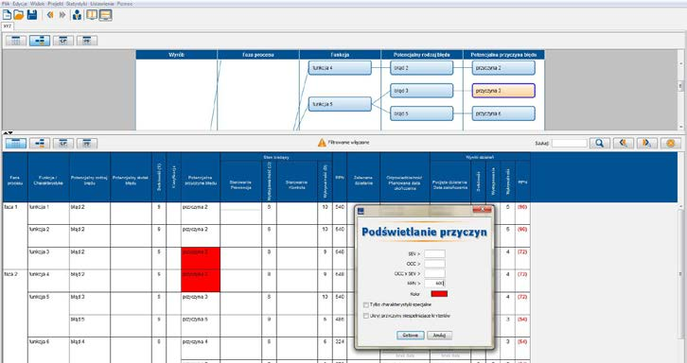Click the new document icon in the toolbar
Viewport: 687px width, 363px height.
coord(7,15)
